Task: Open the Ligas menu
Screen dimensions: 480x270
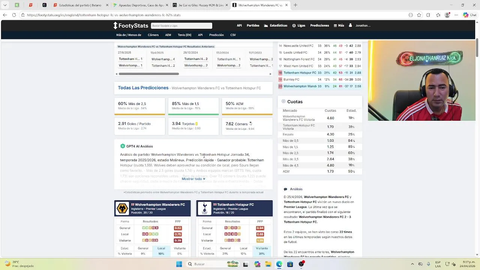Action: tap(299, 25)
